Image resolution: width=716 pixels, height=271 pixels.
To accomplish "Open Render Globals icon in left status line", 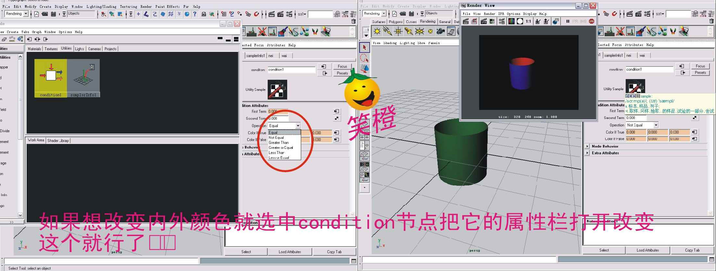I will (x=289, y=14).
